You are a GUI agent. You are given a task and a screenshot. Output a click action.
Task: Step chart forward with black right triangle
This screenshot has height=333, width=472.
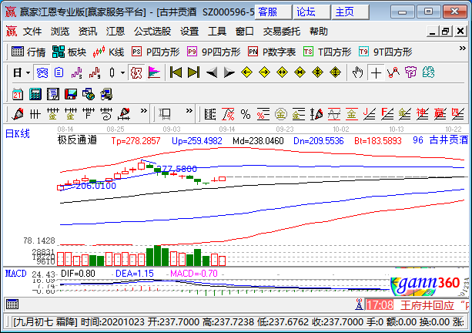pos(229,72)
